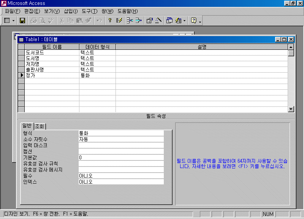This screenshot has width=304, height=219.
Task: Click the 입력 마스크 property field
Action: tap(121, 145)
